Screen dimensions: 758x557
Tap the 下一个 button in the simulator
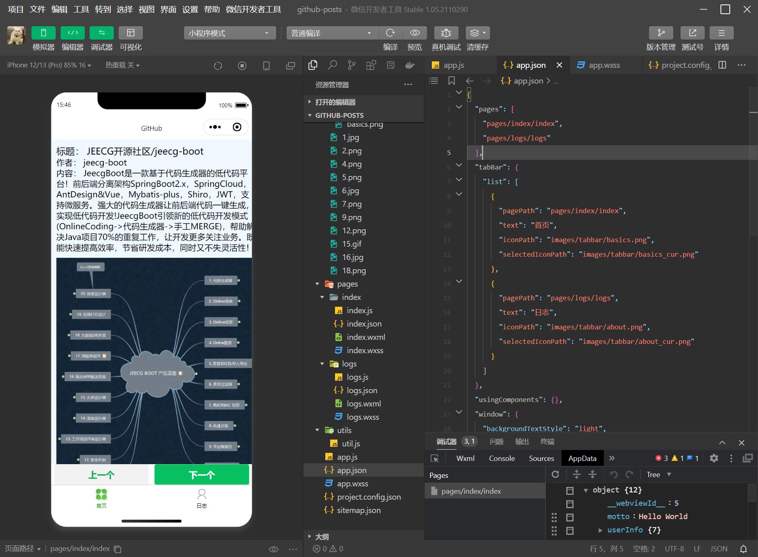[x=202, y=474]
